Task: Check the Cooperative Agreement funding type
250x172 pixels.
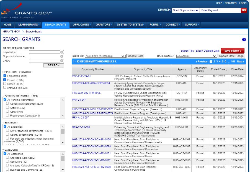Action: pos(8,103)
